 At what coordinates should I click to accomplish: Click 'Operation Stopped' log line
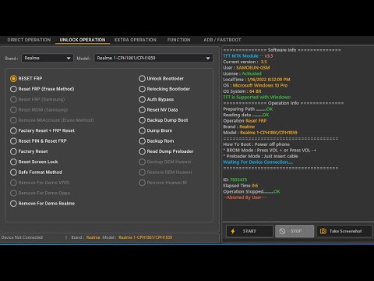click(252, 191)
